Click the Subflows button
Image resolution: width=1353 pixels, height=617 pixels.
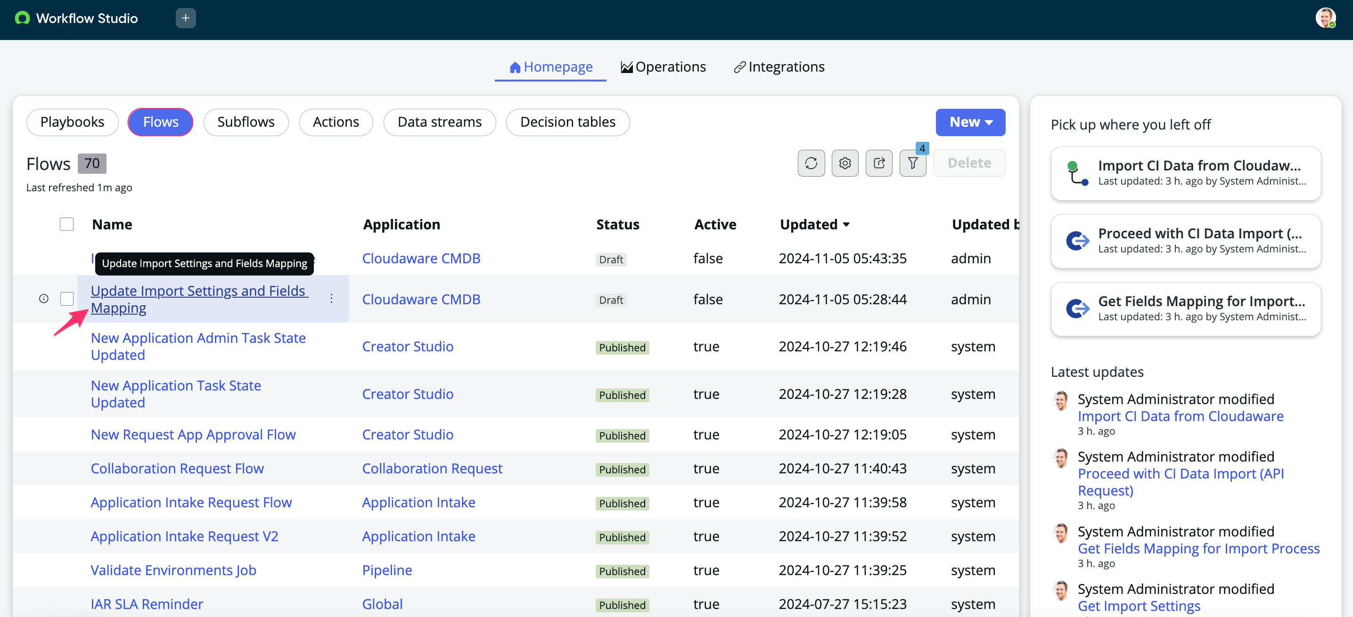(246, 122)
